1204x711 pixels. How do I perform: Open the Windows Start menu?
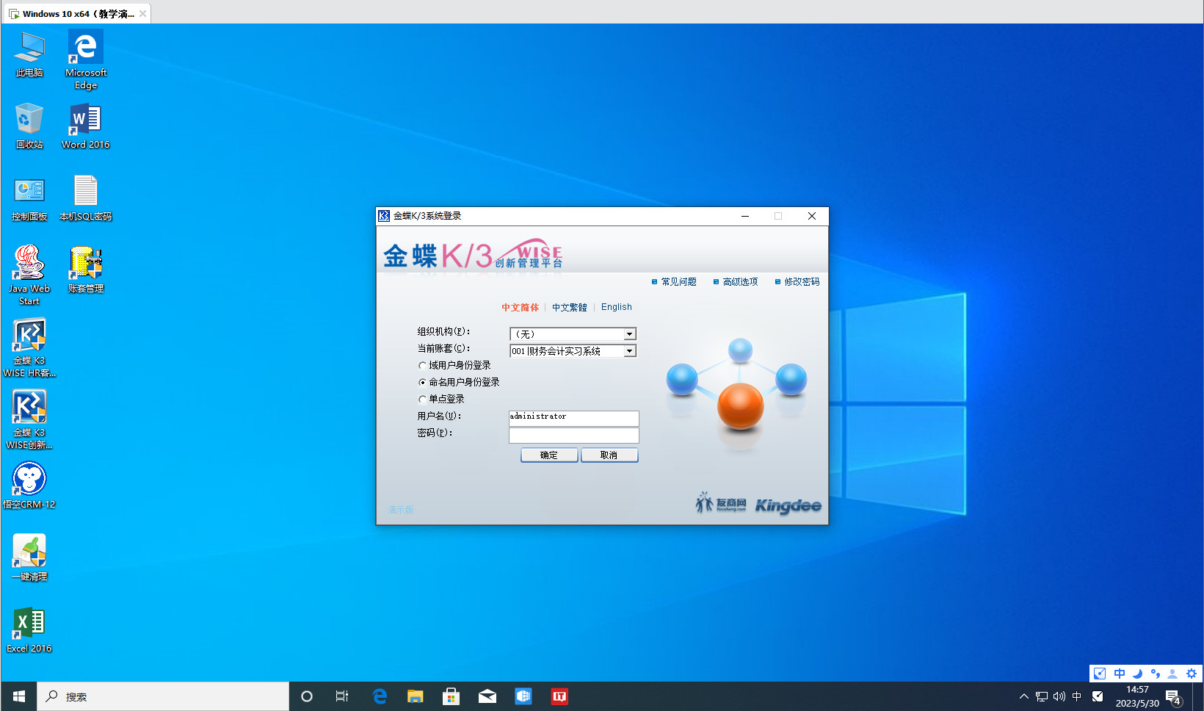[x=19, y=696]
